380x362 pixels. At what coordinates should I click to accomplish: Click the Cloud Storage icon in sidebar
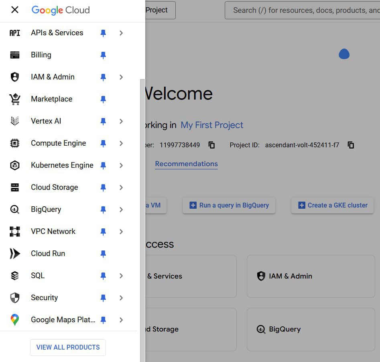click(15, 187)
